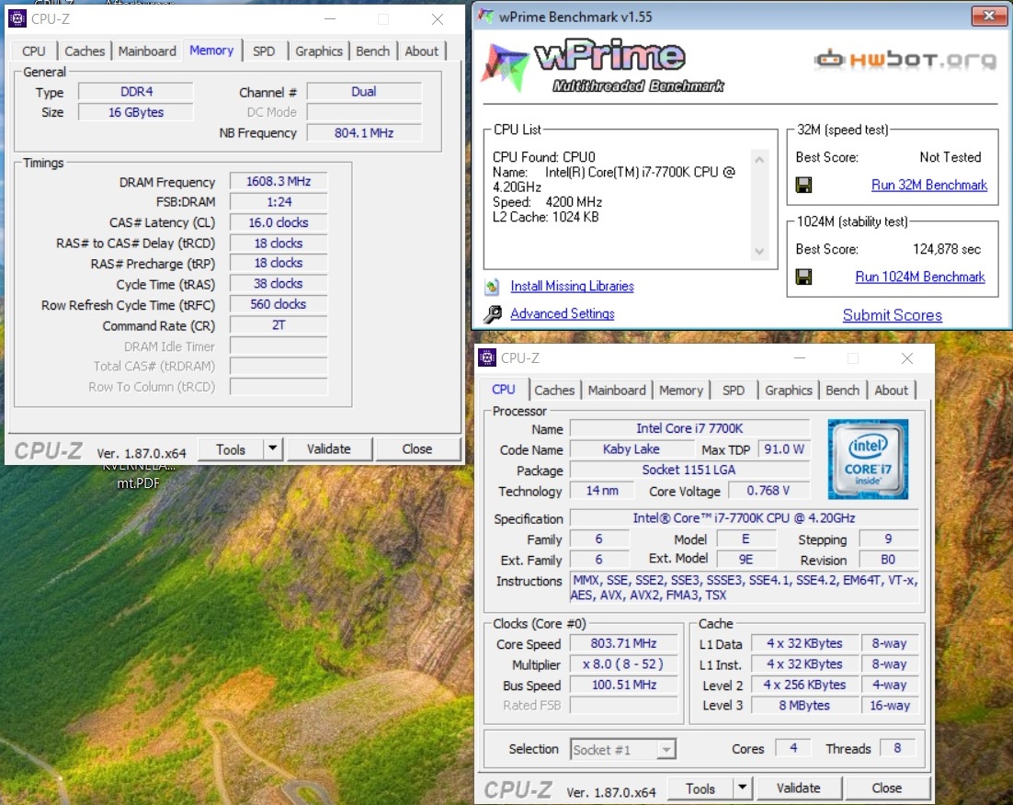
Task: Click the up arrow of the CPU List scrollbar
Action: click(759, 159)
